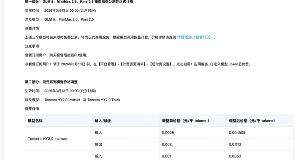Click the 涉及模型 line listing Tencent HY2.0 Think
This screenshot has height=160, width=304.
[73, 100]
